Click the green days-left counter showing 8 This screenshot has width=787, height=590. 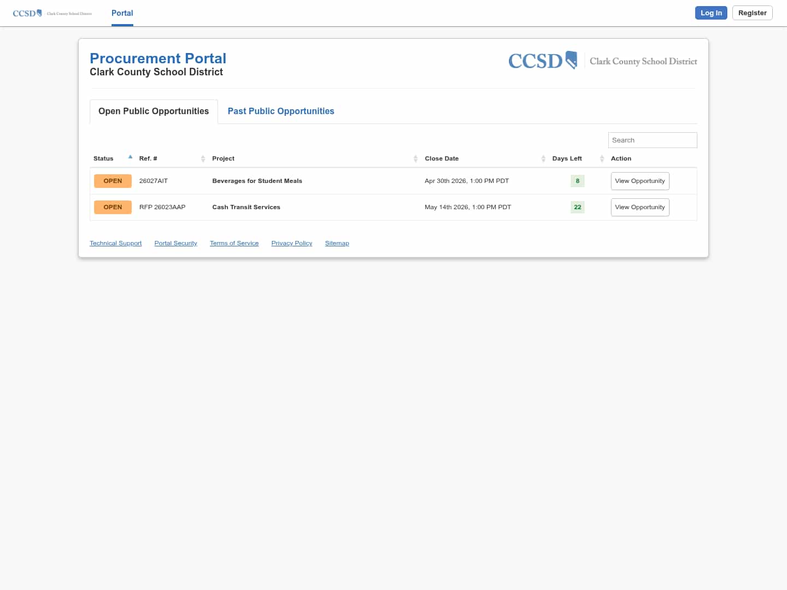click(x=577, y=181)
